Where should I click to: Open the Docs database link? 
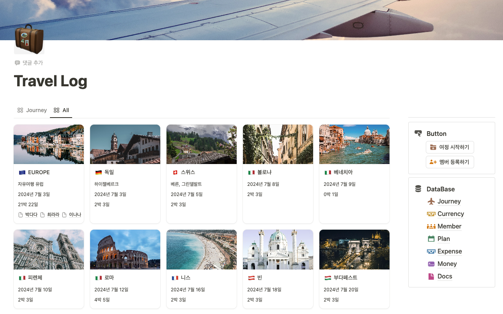coord(445,277)
